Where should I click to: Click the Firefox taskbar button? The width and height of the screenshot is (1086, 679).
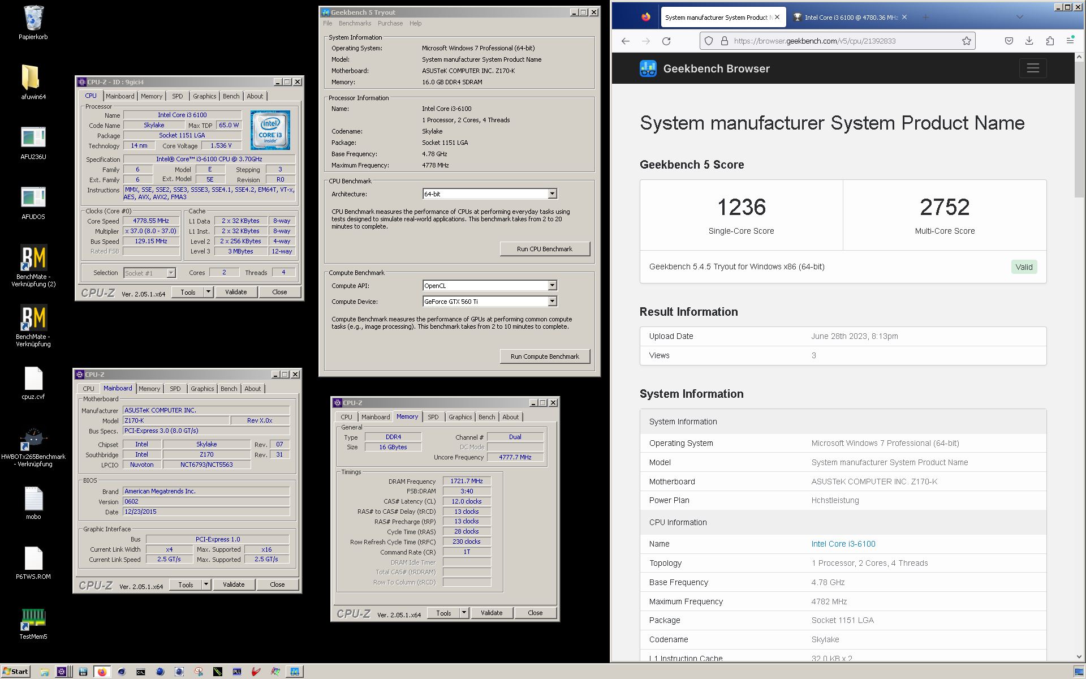(x=102, y=672)
